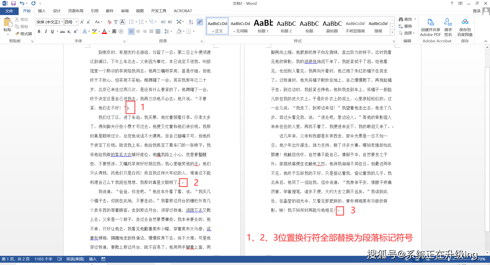
Task: Apply character shading with the gray A icon
Action: [114, 31]
